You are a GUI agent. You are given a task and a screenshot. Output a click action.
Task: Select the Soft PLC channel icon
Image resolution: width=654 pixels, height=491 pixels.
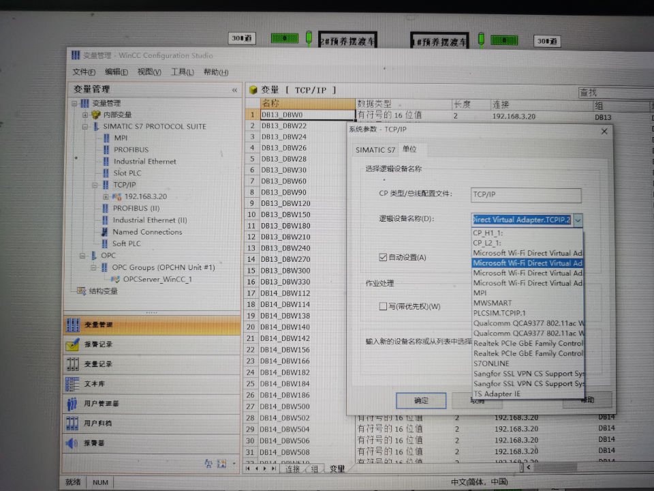click(x=105, y=243)
